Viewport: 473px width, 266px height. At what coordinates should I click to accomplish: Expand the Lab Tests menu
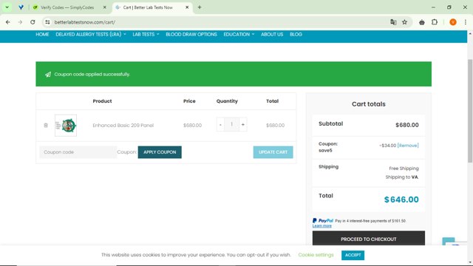pyautogui.click(x=146, y=35)
